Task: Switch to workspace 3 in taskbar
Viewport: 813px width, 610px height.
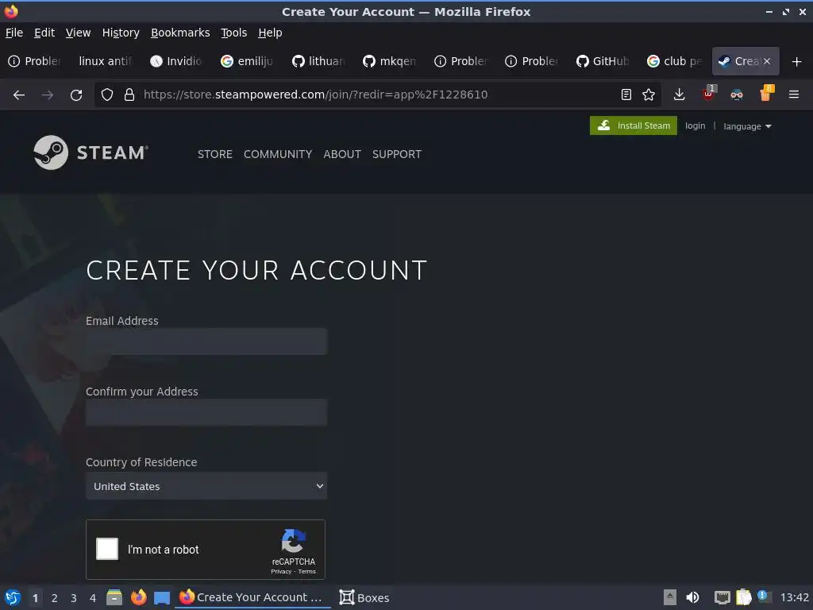Action: click(74, 598)
